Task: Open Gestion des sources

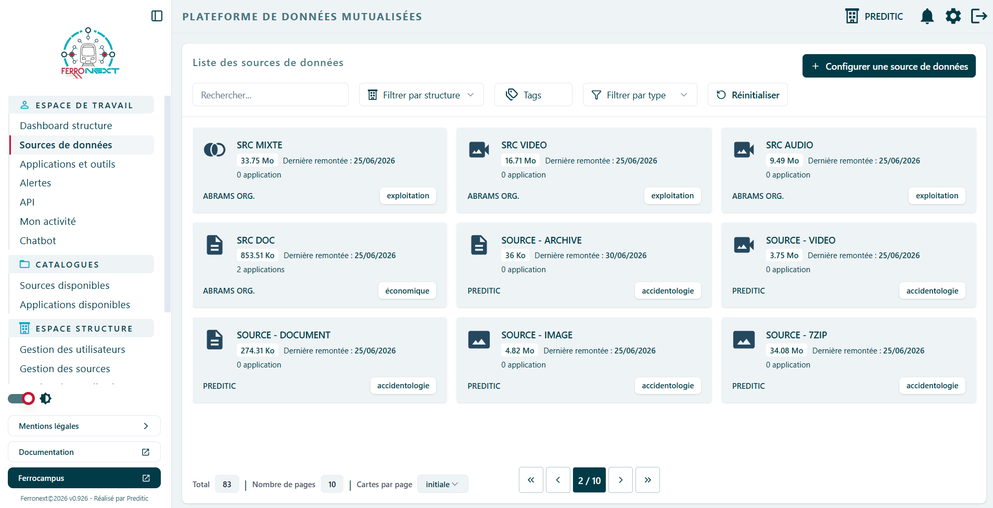Action: click(65, 369)
